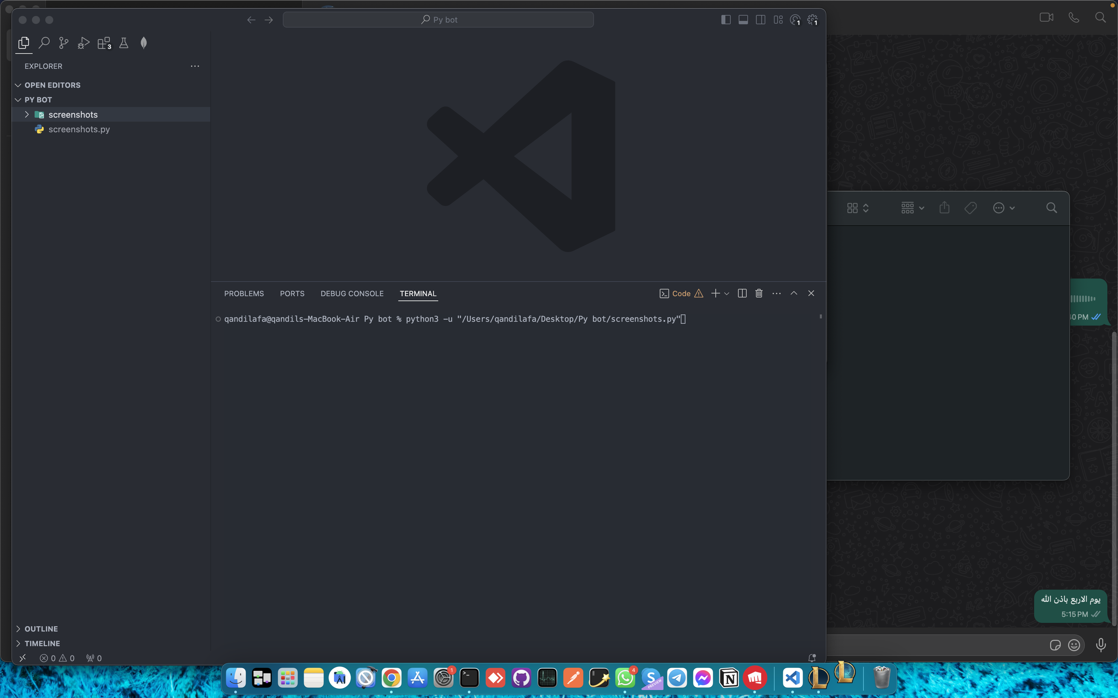This screenshot has height=698, width=1118.
Task: Switch to the DEBUG CONSOLE tab
Action: [352, 293]
